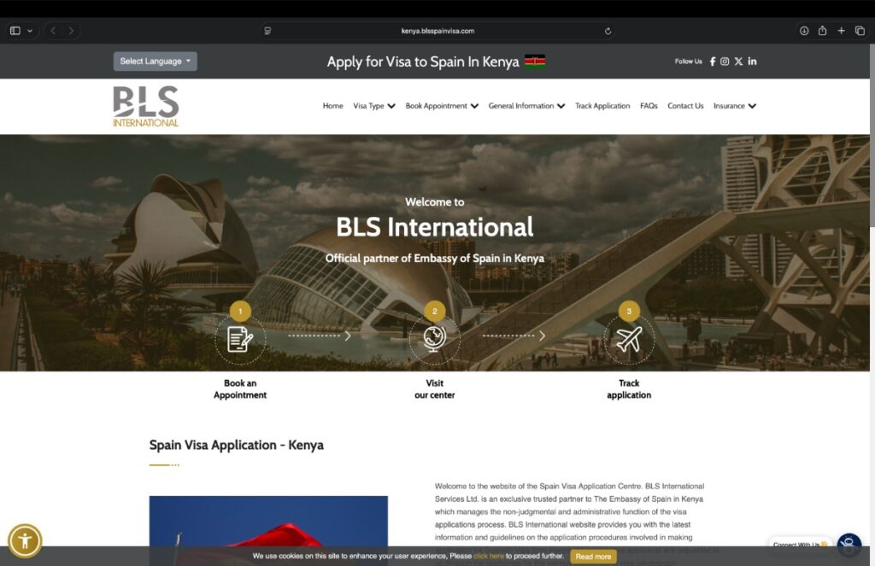
Task: Click Safari's Share icon
Action: click(x=823, y=31)
